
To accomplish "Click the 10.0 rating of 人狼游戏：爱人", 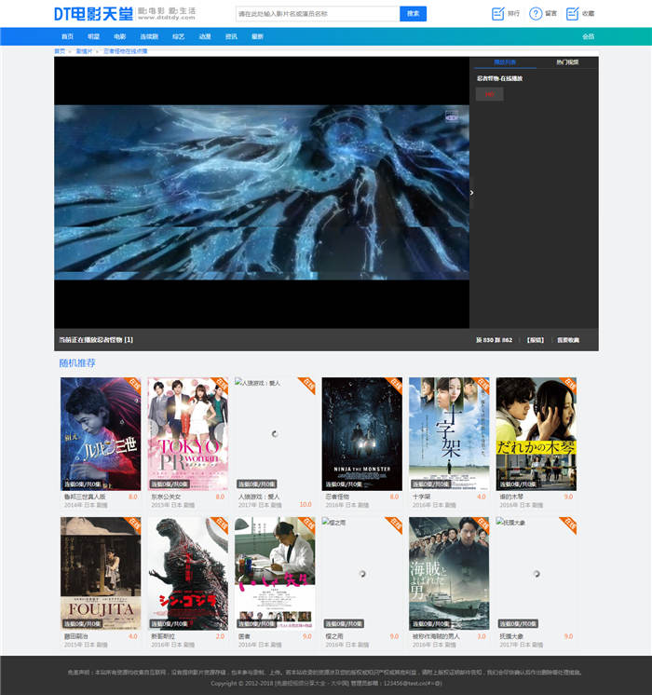I will point(306,504).
